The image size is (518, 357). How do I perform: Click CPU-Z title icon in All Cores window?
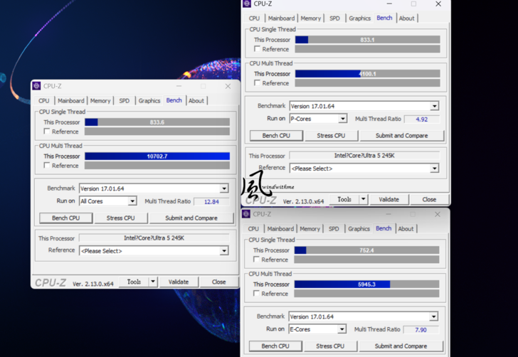36,86
